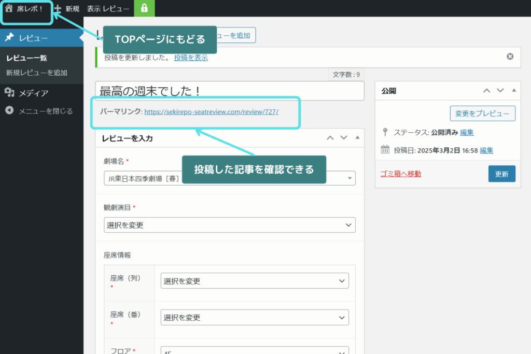This screenshot has width=531, height=354.
Task: Click the ゴミ箱へ移動 link
Action: pos(401,174)
